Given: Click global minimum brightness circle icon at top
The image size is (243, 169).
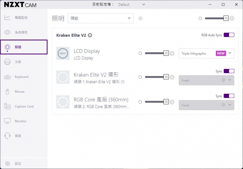Looking at the screenshot, I should point(200,18).
